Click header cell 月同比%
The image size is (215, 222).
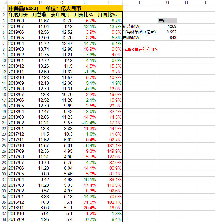(109, 15)
